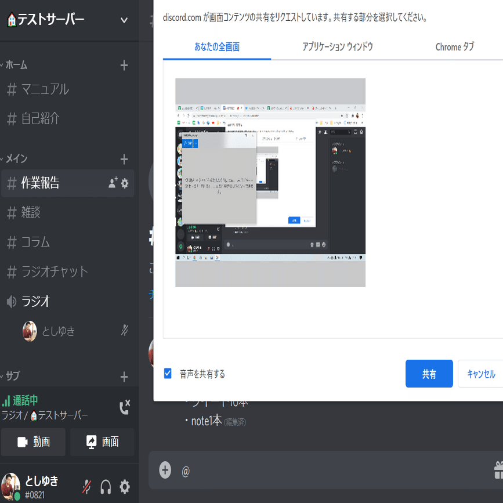The width and height of the screenshot is (503, 503).
Task: Start camera with the 動画 button
Action: 33,442
